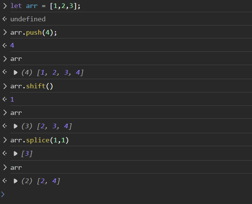Screen dimensions: 252x204
Task: Click the input chevron beside arr.shift()
Action: (5, 86)
